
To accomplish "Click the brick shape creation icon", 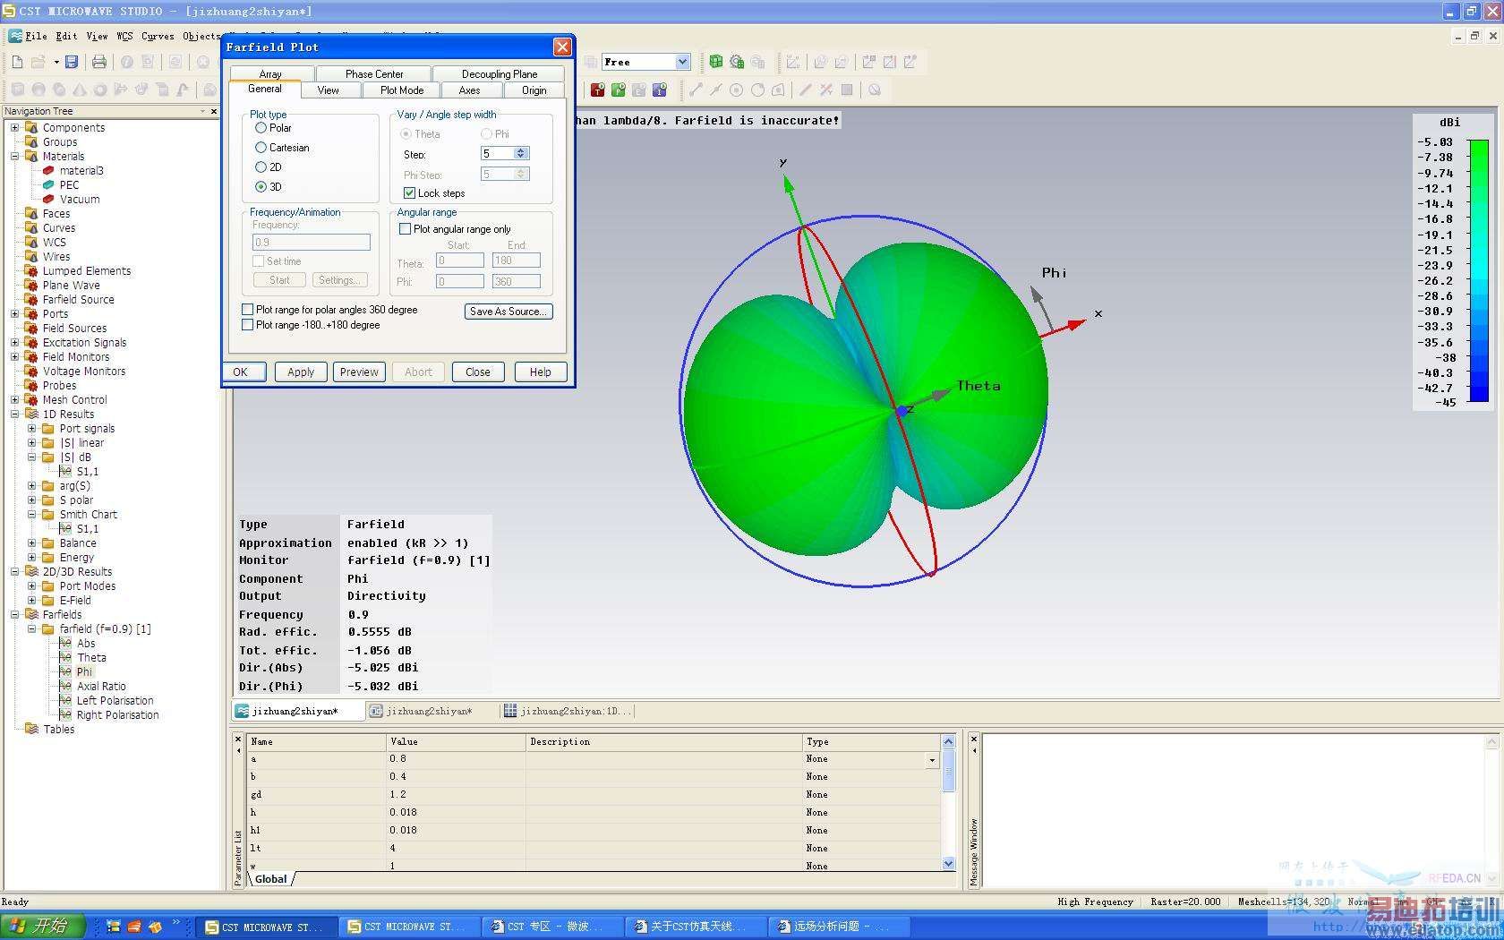I will pos(17,90).
